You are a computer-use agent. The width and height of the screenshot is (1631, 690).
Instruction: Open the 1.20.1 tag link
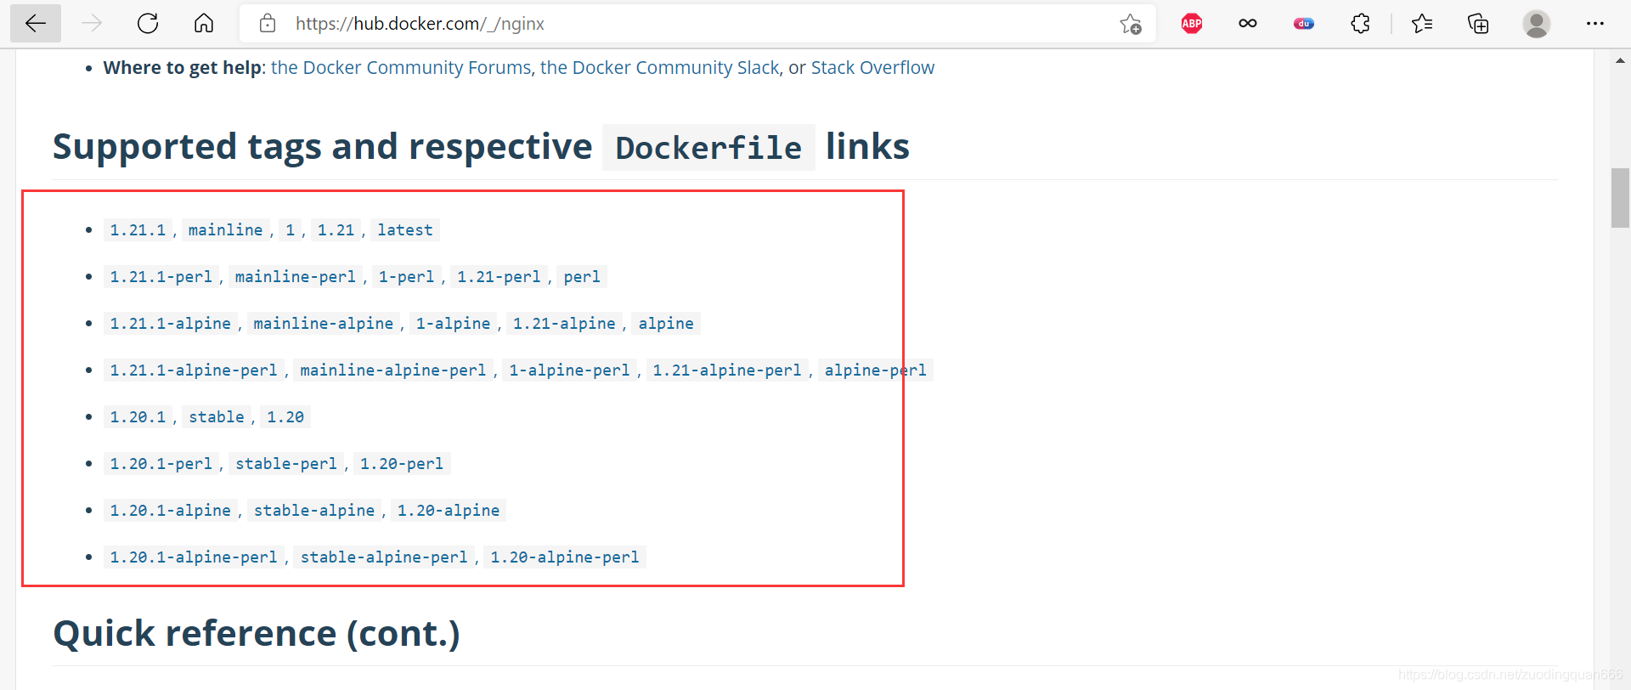tap(138, 417)
